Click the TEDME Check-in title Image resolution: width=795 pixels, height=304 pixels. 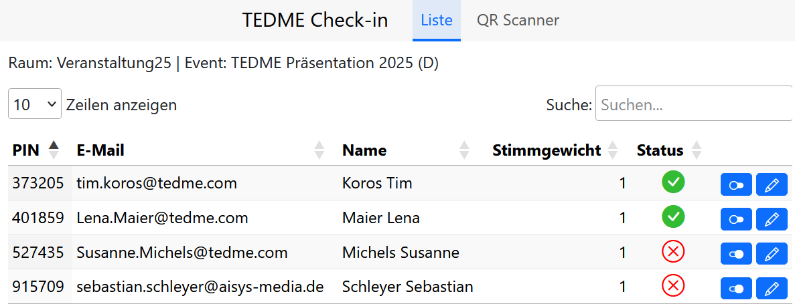[x=315, y=20]
